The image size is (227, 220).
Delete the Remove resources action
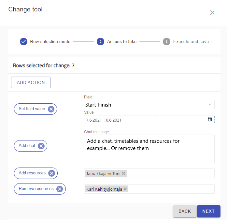60,189
